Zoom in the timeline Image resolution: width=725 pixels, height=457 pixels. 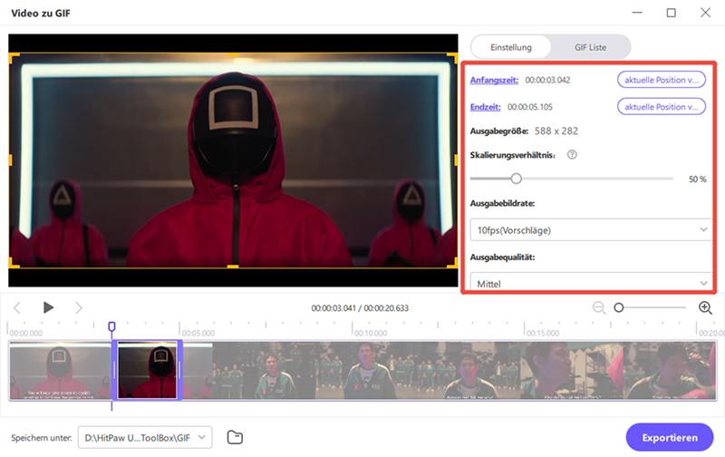tap(705, 307)
